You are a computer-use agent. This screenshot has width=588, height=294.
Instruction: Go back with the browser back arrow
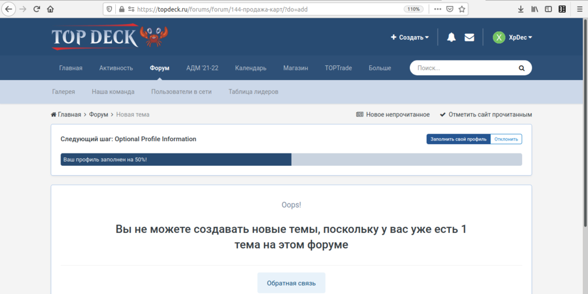pos(8,9)
